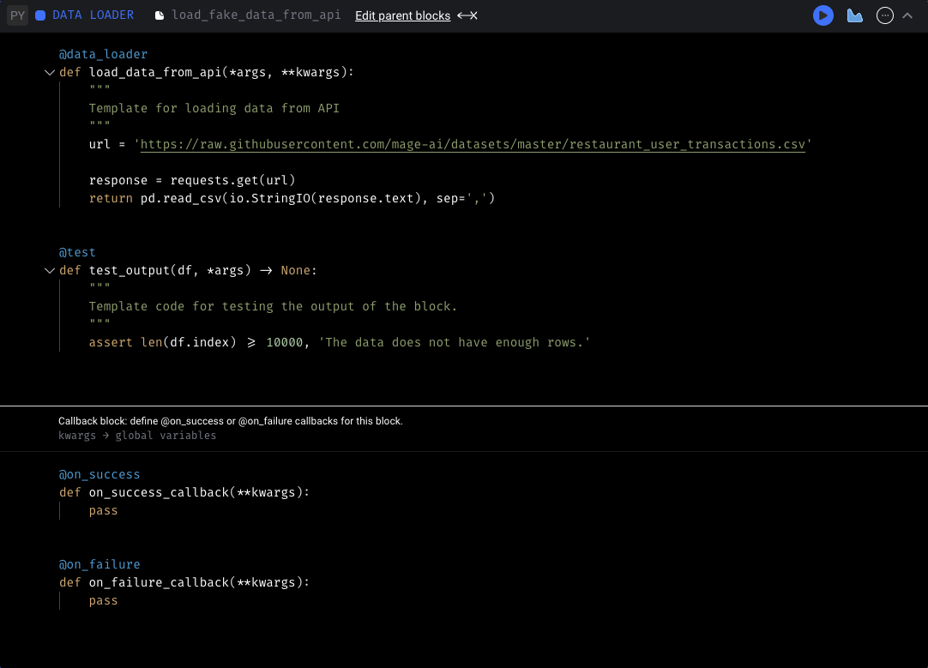
Task: Click the def on_success_callback line
Action: click(x=184, y=492)
